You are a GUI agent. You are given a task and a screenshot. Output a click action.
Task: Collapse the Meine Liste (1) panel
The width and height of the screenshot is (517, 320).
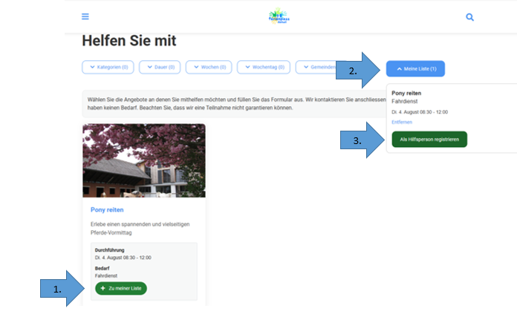tap(415, 69)
